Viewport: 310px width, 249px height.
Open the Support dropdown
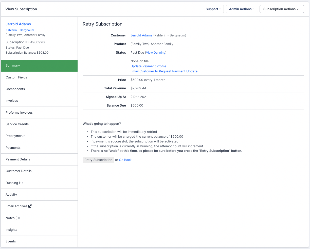click(213, 9)
